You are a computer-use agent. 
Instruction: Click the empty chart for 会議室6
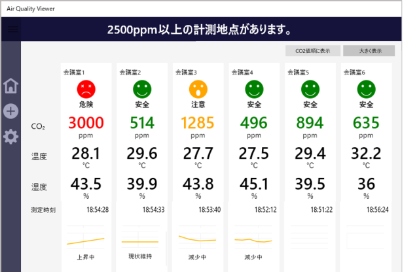[x=365, y=237]
